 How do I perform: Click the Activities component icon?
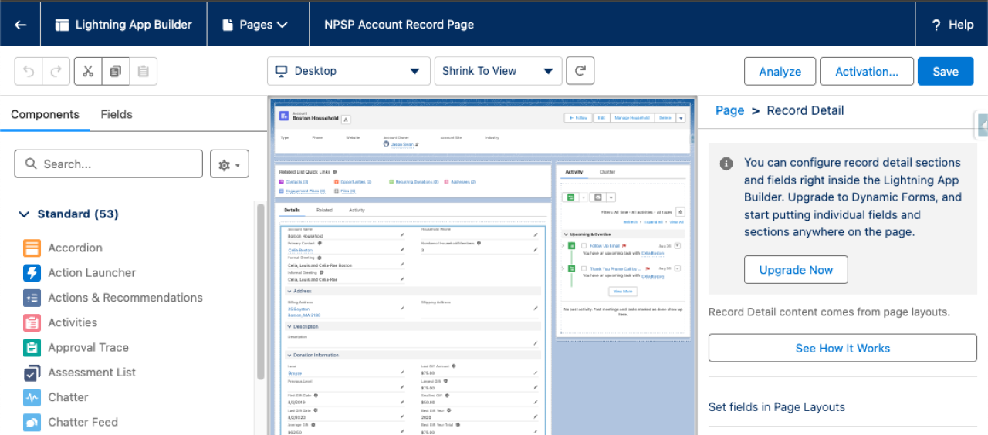32,322
